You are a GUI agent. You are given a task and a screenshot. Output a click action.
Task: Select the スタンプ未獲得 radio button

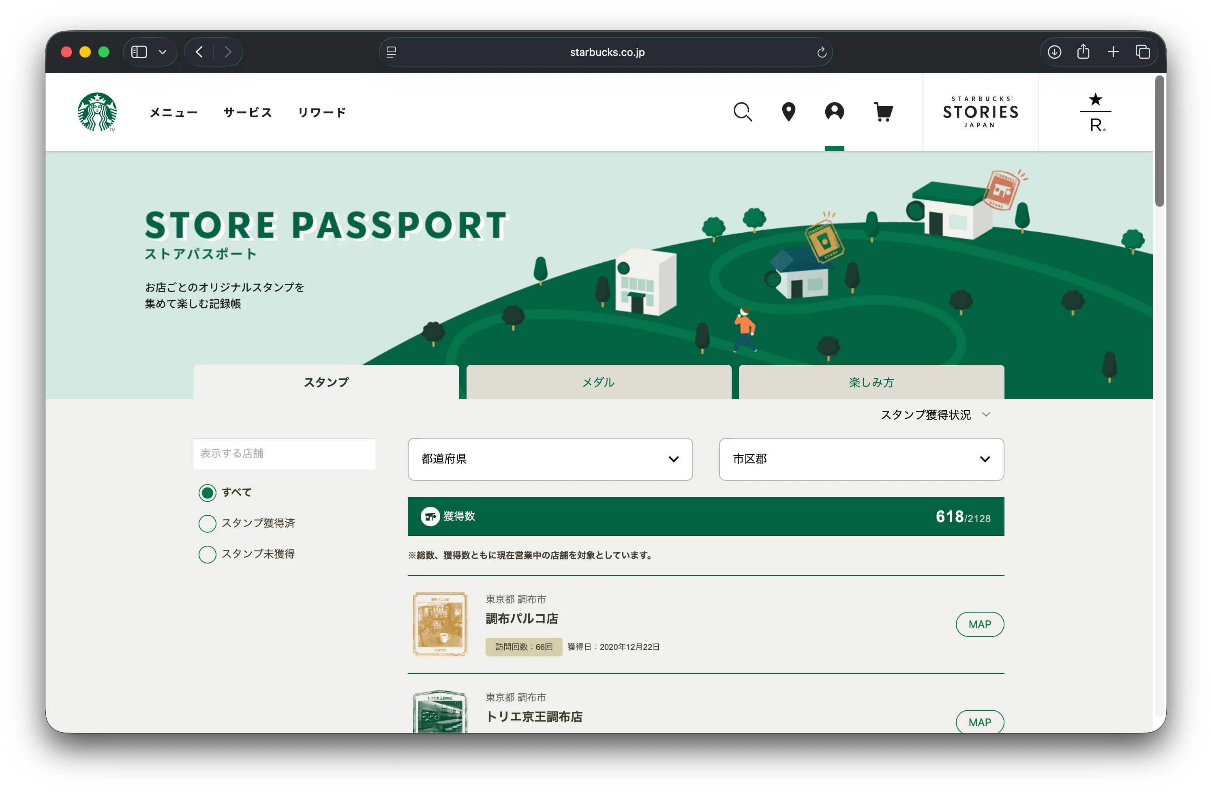[x=207, y=554]
